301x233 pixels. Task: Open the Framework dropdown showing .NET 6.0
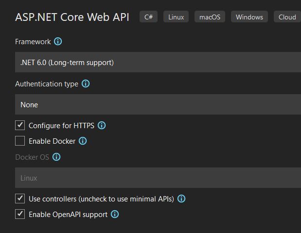(158, 62)
